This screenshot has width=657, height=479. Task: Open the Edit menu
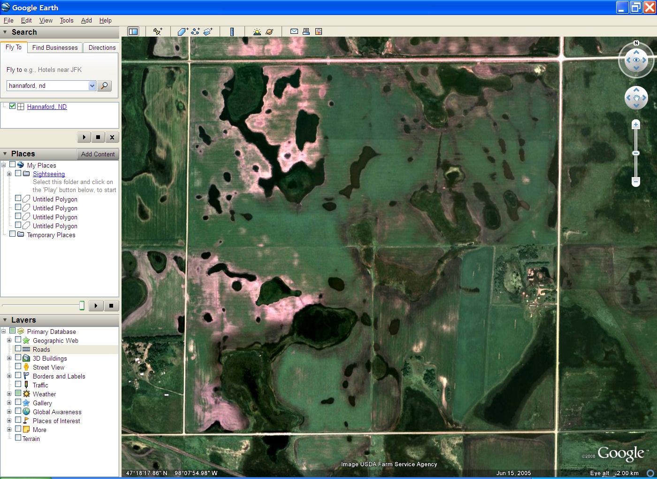26,20
